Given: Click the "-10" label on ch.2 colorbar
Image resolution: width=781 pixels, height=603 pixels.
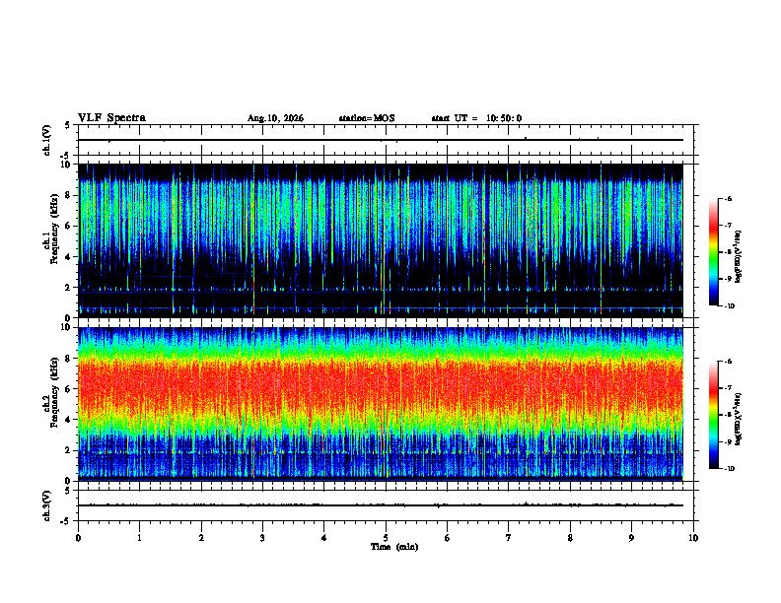Looking at the screenshot, I should pos(729,469).
